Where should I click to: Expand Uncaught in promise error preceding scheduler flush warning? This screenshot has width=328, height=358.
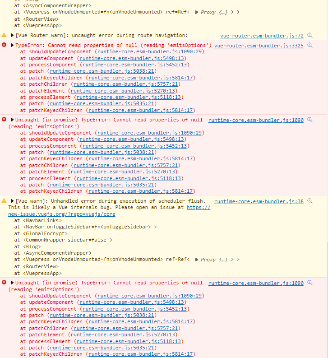tap(12, 120)
